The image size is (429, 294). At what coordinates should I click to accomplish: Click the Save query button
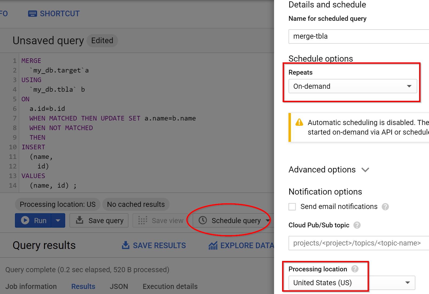pyautogui.click(x=99, y=220)
